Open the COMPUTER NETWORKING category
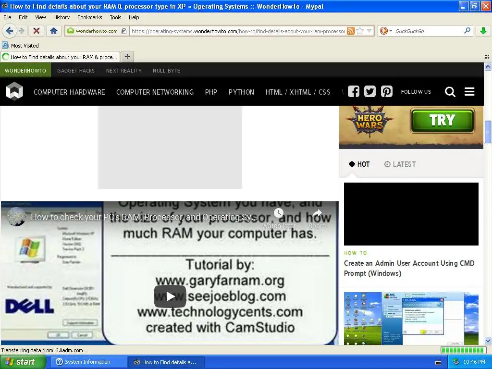492x369 pixels. (155, 92)
